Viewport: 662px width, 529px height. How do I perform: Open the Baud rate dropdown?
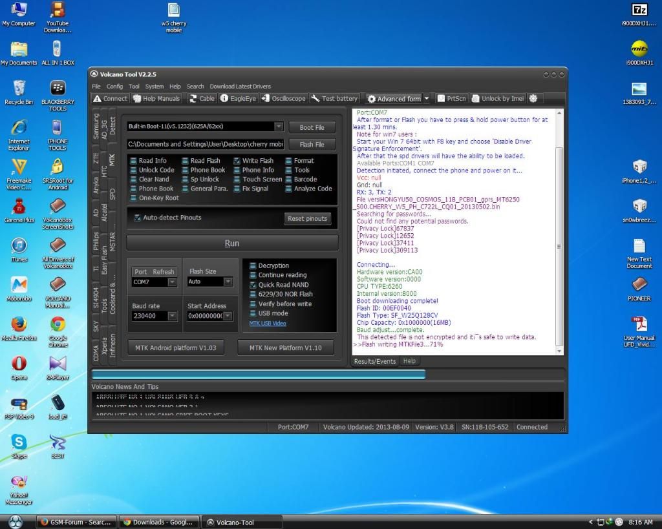click(x=172, y=316)
